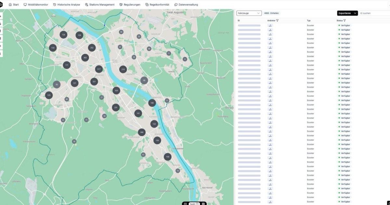The image size is (390, 205).
Task: Open Stations Management
Action: (x=99, y=5)
